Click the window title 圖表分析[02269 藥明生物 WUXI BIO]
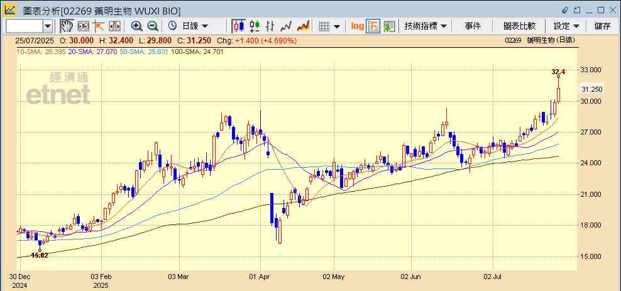Image resolution: width=621 pixels, height=291 pixels. 101,11
